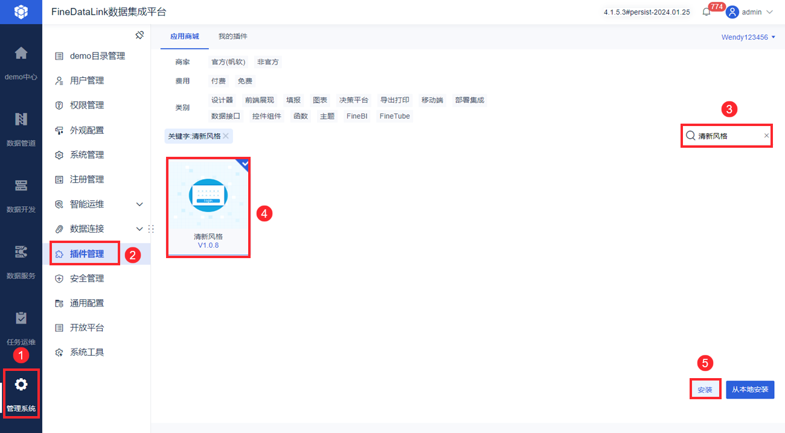Switch to the 应用商城 tab
Image resolution: width=785 pixels, height=433 pixels.
coord(184,37)
